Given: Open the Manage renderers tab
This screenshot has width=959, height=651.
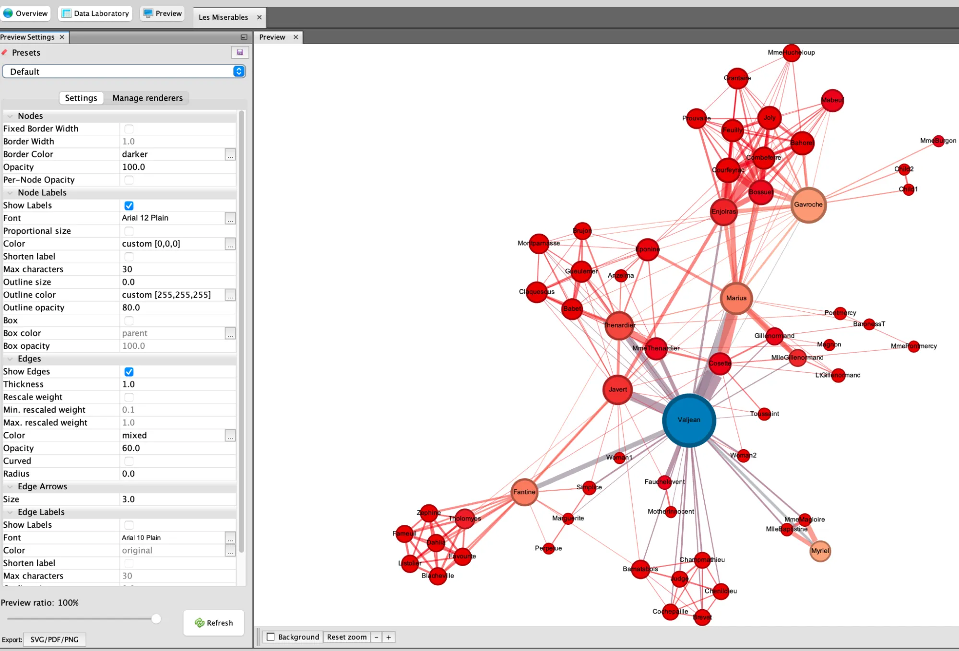Looking at the screenshot, I should click(x=147, y=98).
